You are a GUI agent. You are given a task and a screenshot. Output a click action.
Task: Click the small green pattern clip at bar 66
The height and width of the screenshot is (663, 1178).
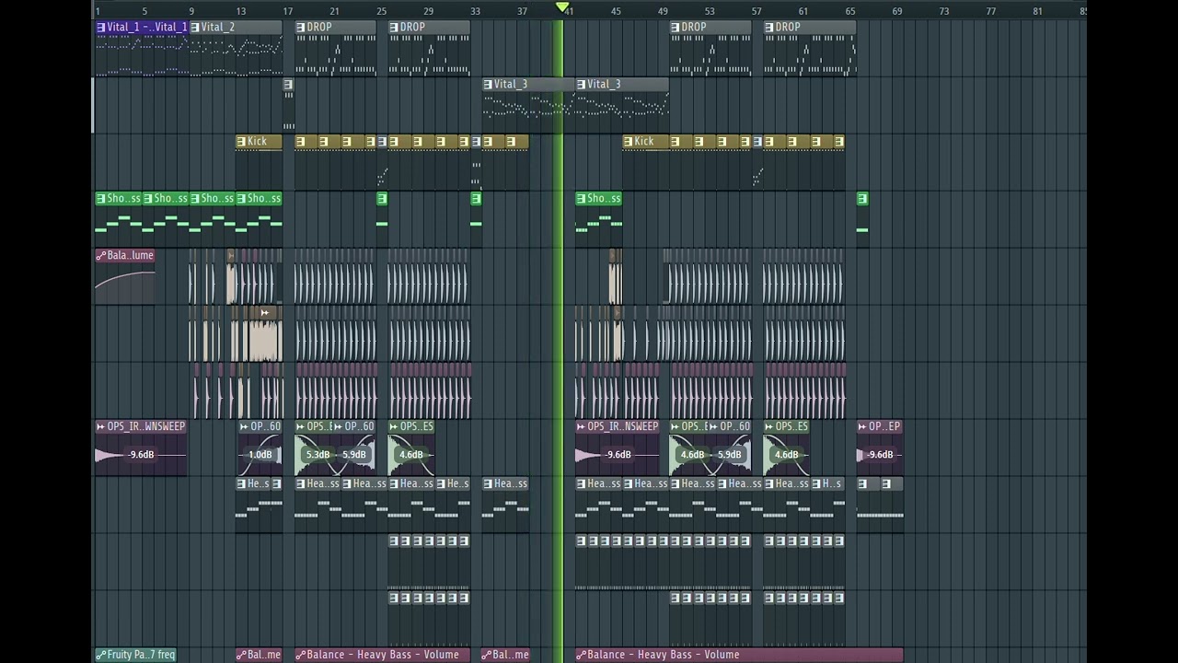(862, 198)
